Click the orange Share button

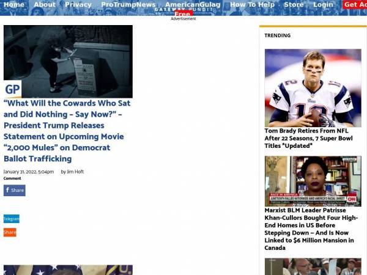point(10,232)
